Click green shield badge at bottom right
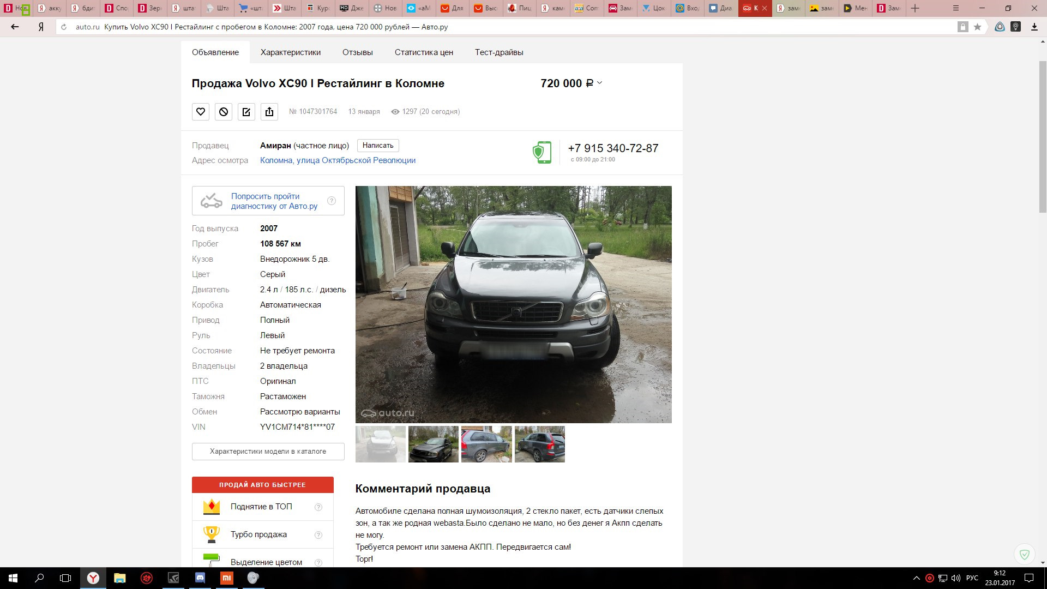This screenshot has width=1047, height=589. pyautogui.click(x=1025, y=555)
